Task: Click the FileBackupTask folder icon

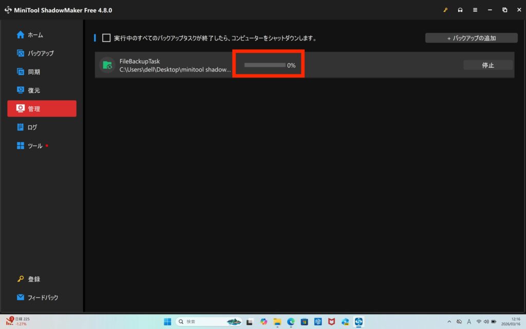Action: coord(107,65)
